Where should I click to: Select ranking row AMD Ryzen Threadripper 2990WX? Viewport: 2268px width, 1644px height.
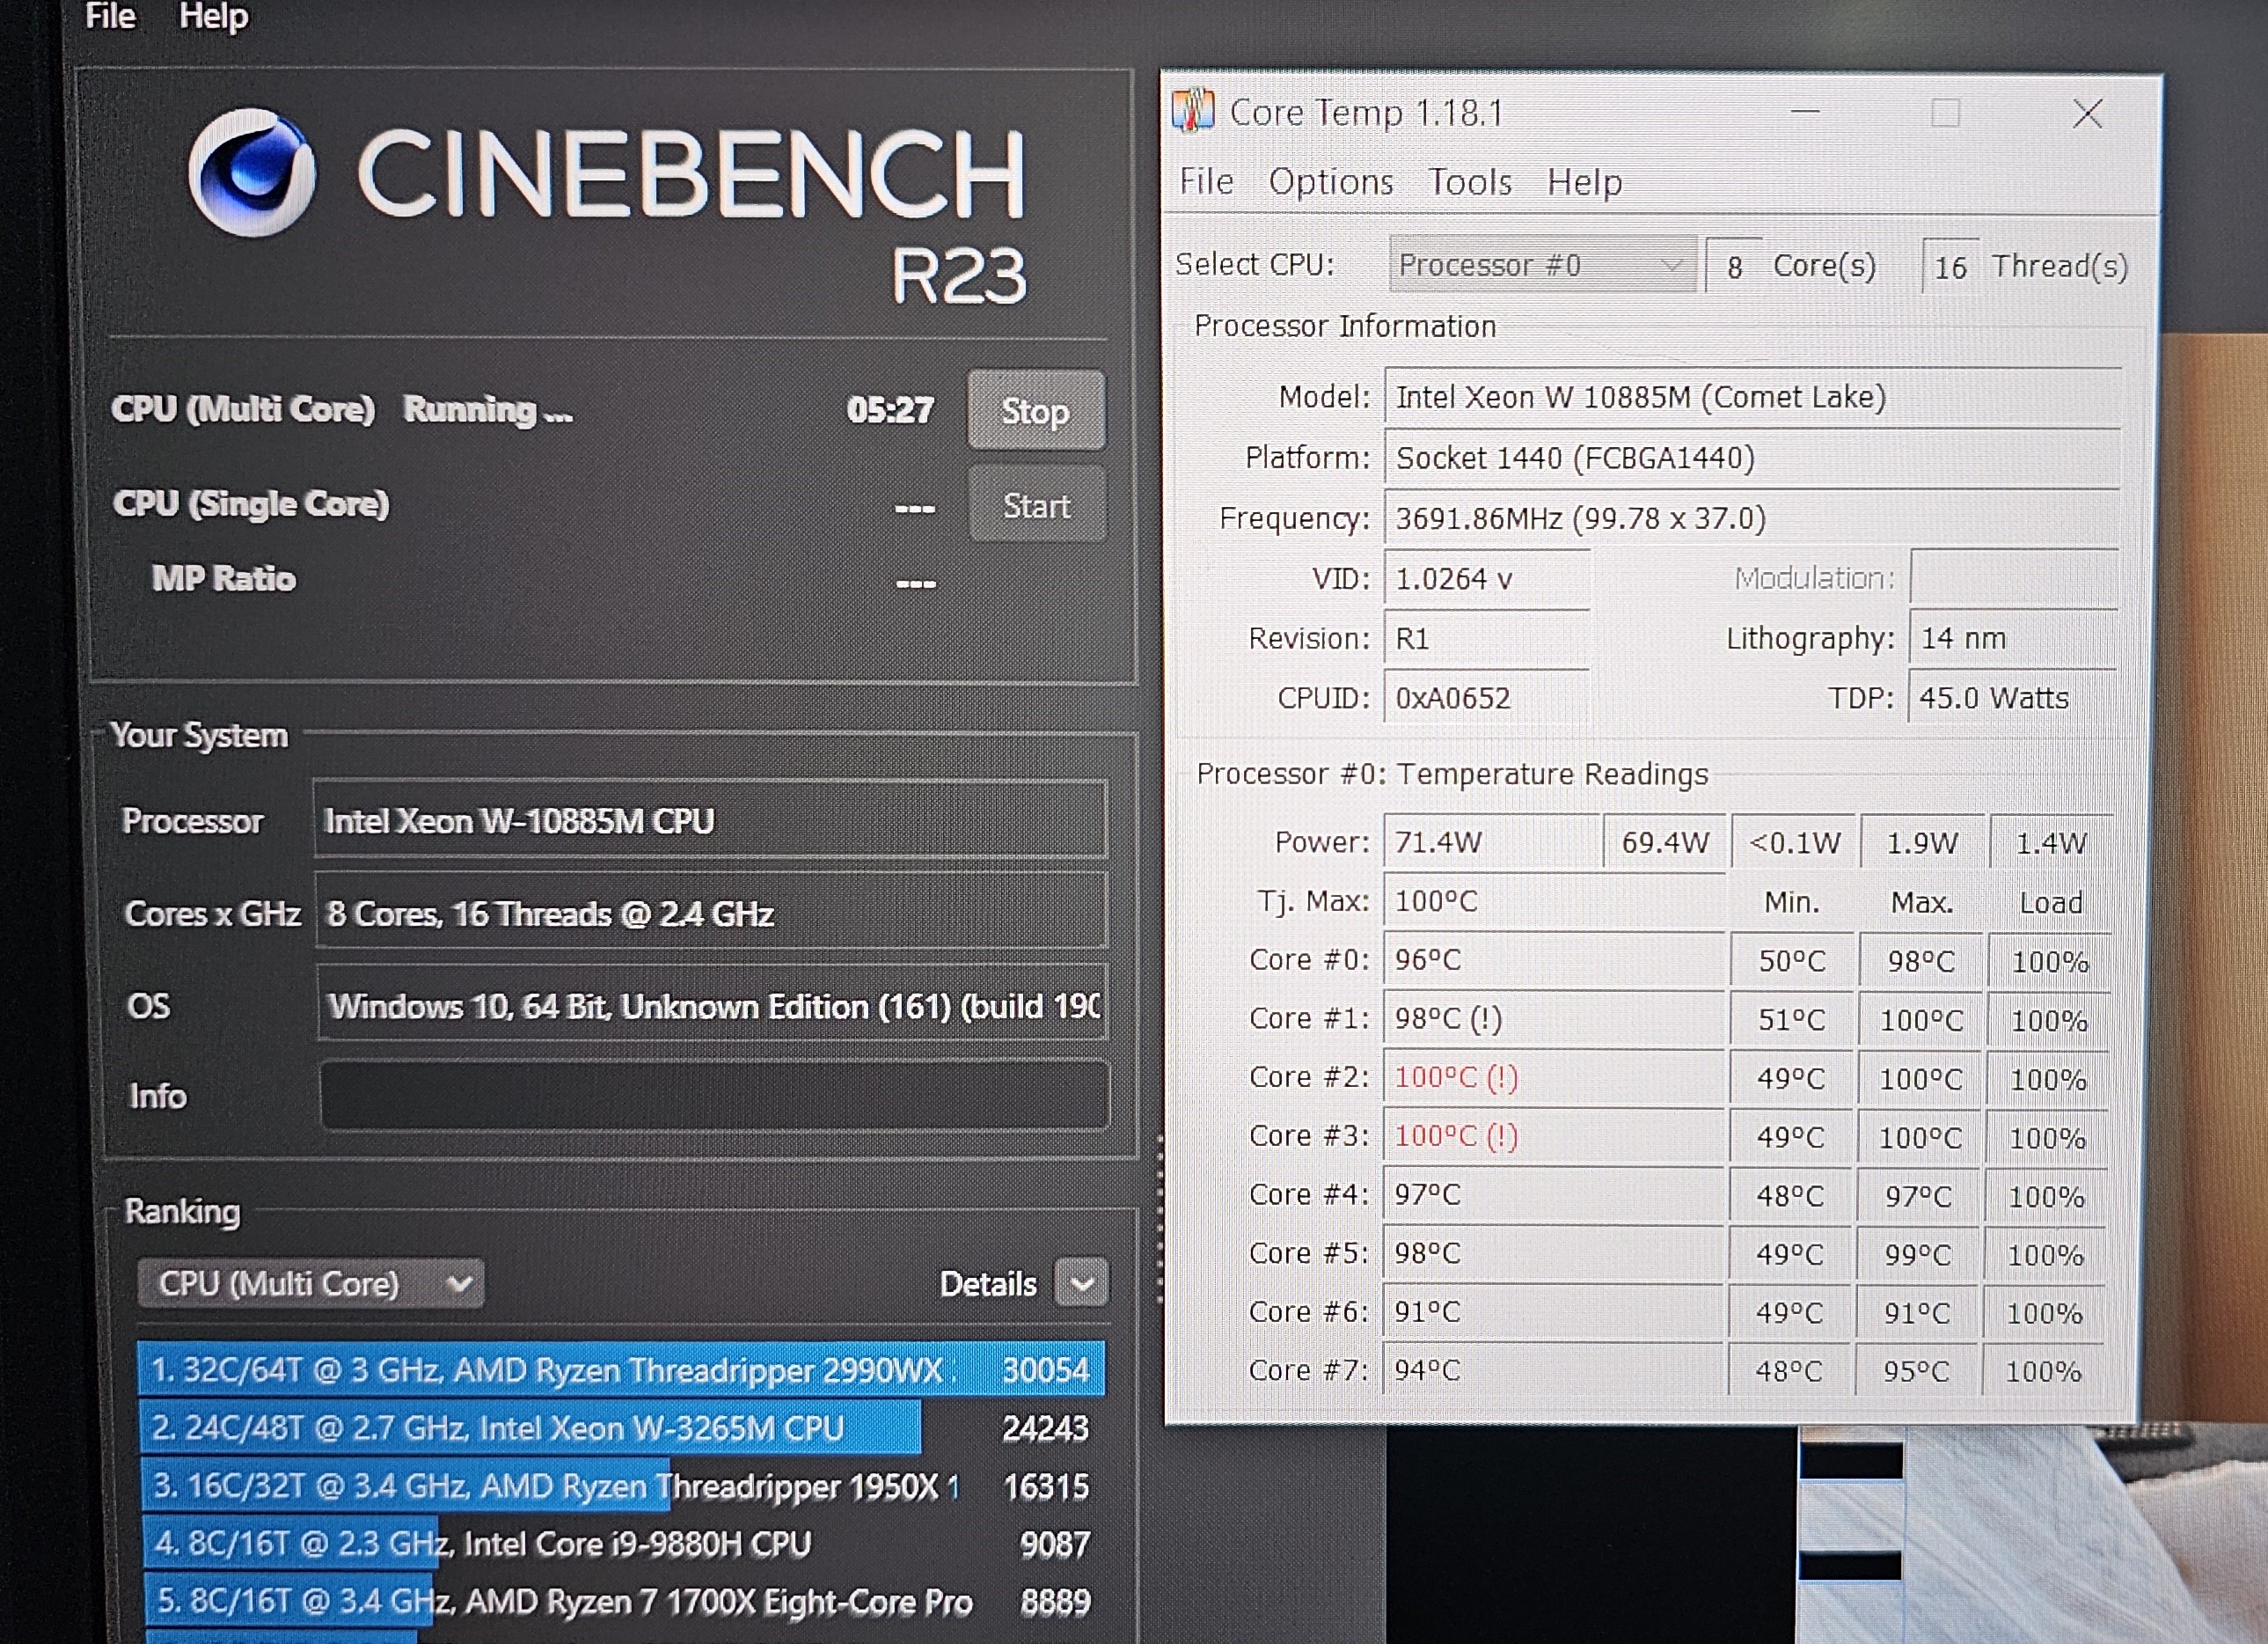pyautogui.click(x=621, y=1369)
